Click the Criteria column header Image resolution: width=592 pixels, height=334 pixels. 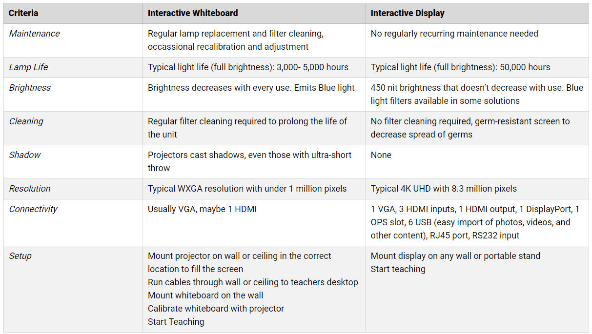(23, 13)
